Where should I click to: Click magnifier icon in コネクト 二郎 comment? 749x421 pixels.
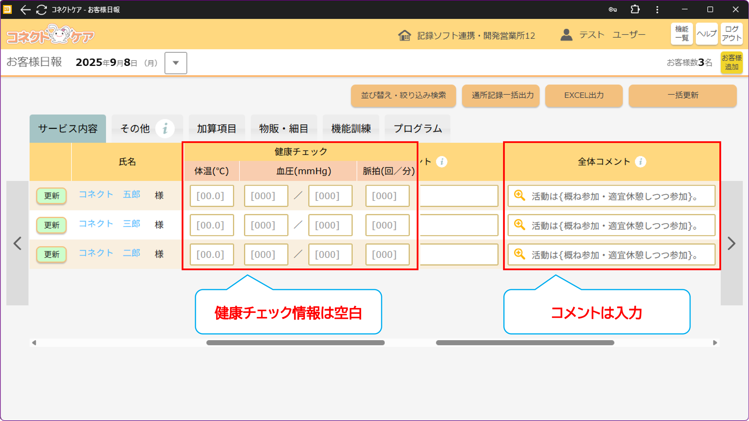519,254
